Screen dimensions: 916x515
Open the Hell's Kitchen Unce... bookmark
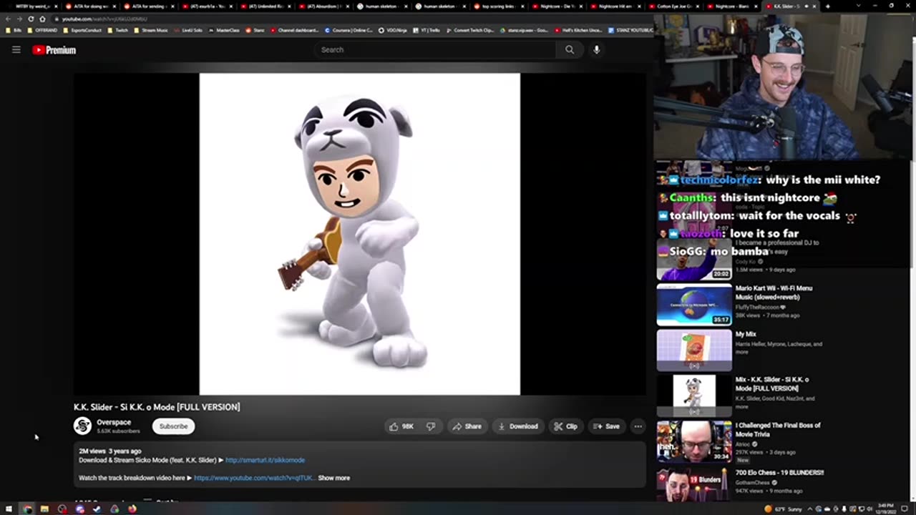pos(579,30)
